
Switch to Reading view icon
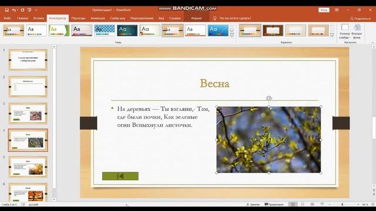(x=312, y=205)
